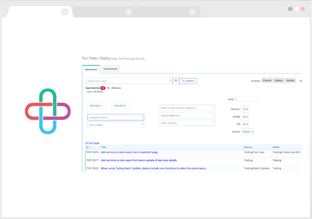Switch to the Environments tab
Screen dimensions: 312x219
click(x=110, y=69)
